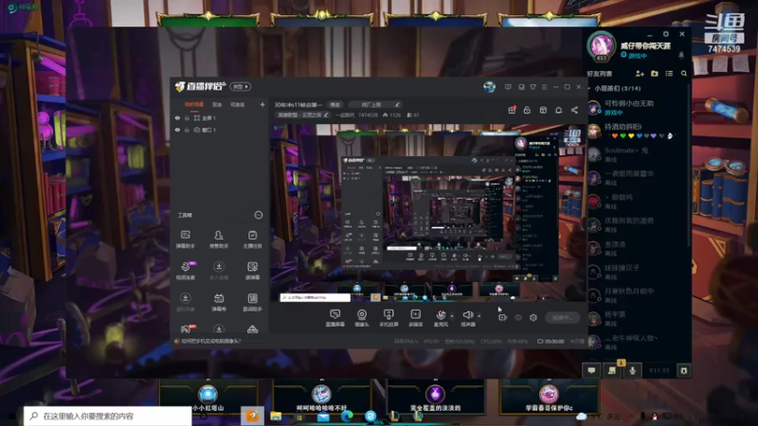758x426 pixels.
Task: Switch to the second scene tab
Action: pos(217,104)
